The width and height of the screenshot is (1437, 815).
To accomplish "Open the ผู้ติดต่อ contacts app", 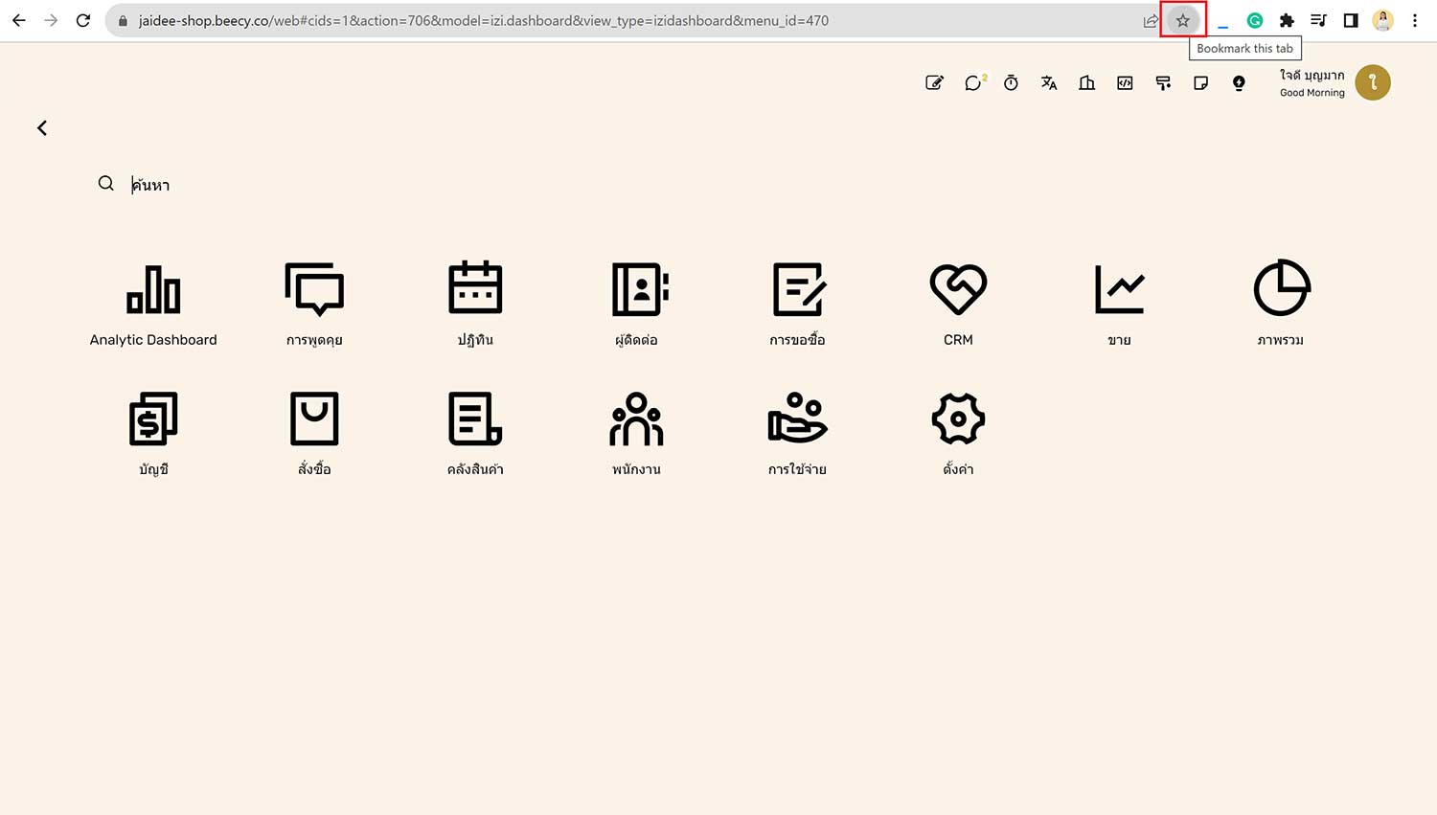I will tap(637, 290).
